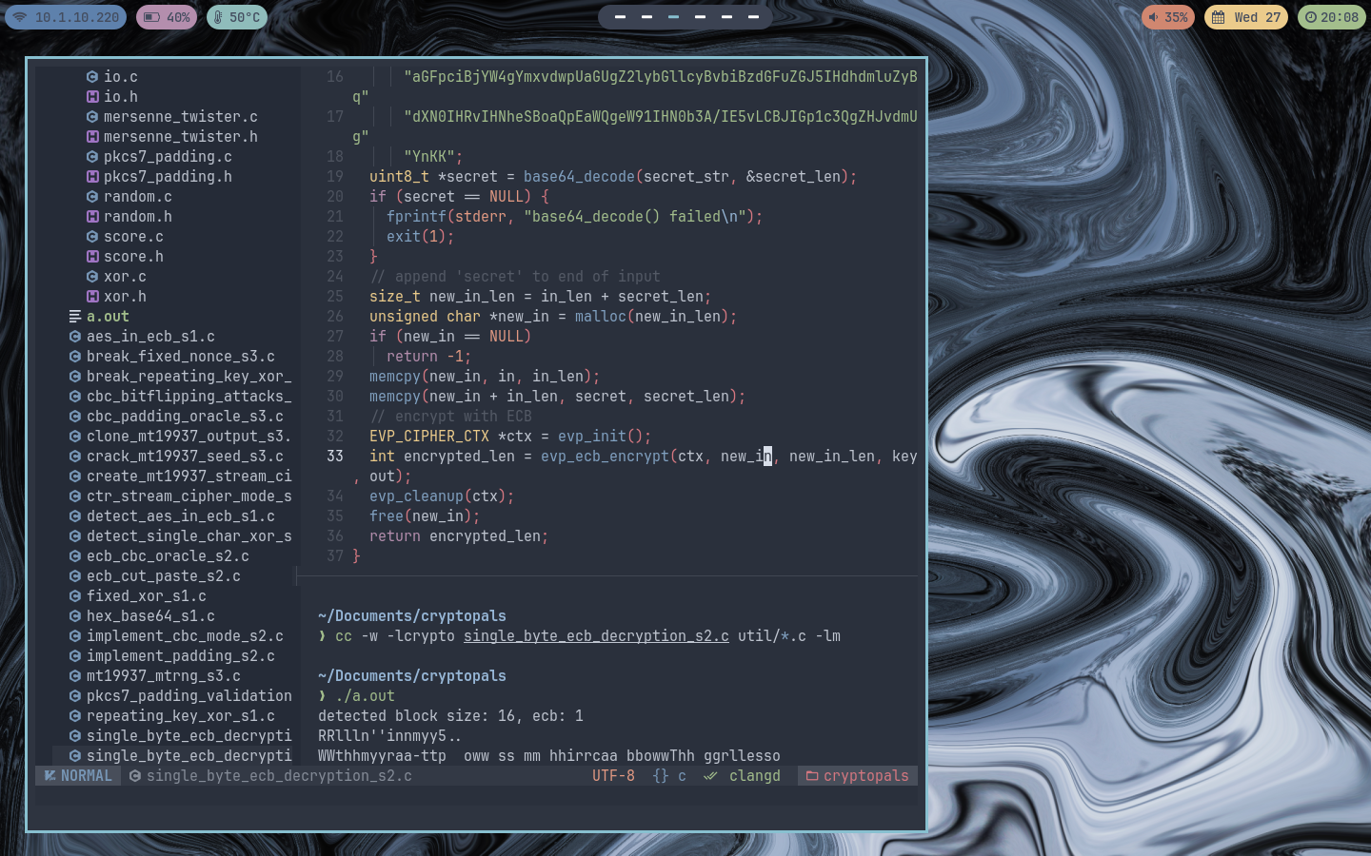Screen dimensions: 1371x856
Task: Click evp_ecb_encrypt call on line 33
Action: point(605,456)
